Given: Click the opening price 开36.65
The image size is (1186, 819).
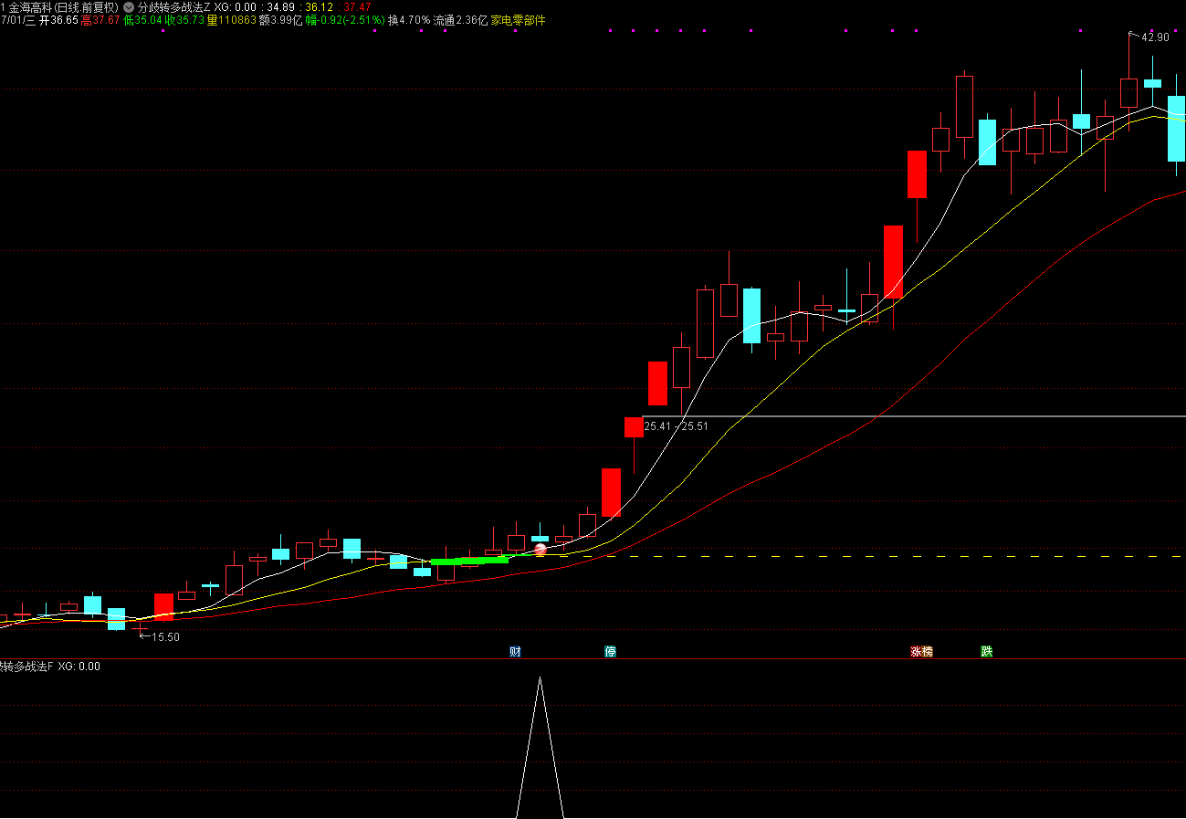Looking at the screenshot, I should [58, 20].
